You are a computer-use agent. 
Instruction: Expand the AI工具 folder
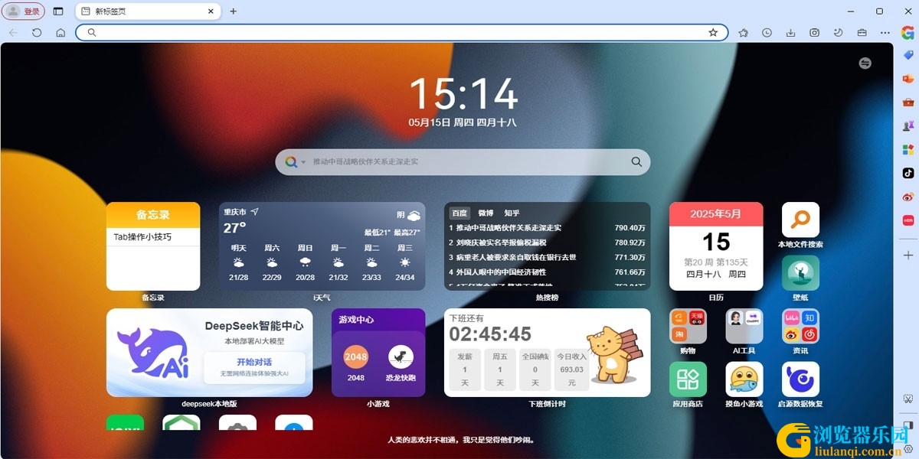click(x=744, y=327)
